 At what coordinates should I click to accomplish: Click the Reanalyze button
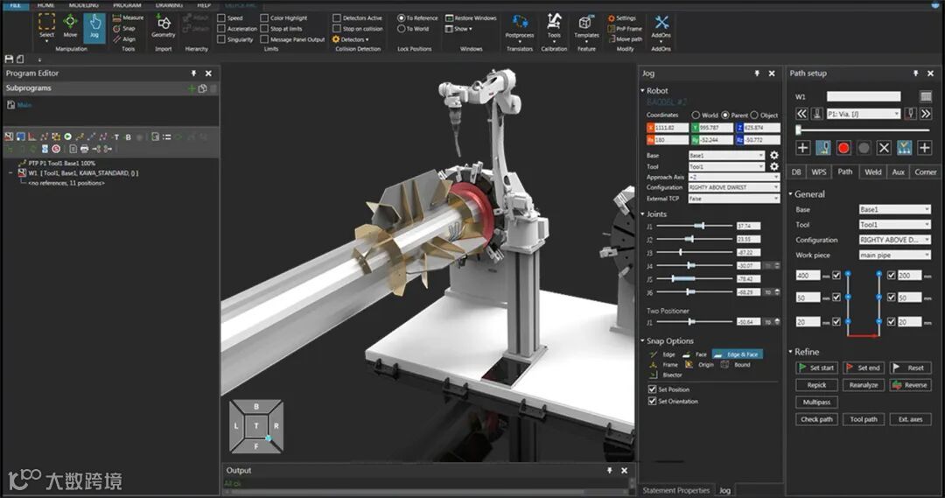pos(864,385)
